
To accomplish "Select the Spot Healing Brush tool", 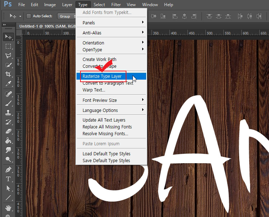I will point(8,94).
